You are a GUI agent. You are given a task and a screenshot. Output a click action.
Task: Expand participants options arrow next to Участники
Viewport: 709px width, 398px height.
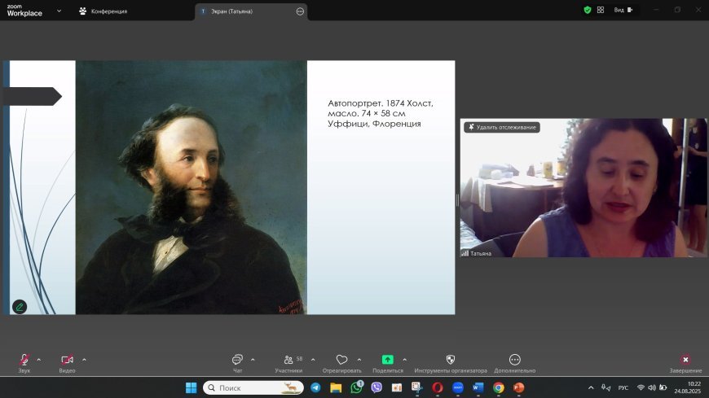[x=313, y=360]
